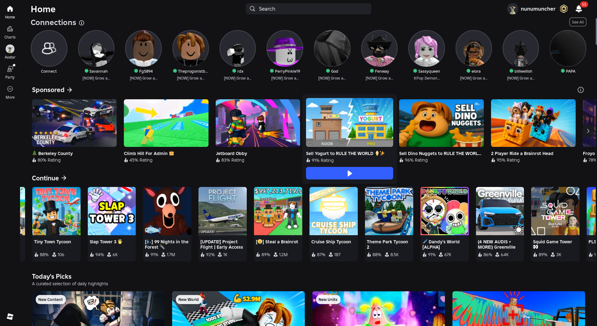The image size is (597, 326).
Task: Open Savannah's connection avatar
Action: 96,48
